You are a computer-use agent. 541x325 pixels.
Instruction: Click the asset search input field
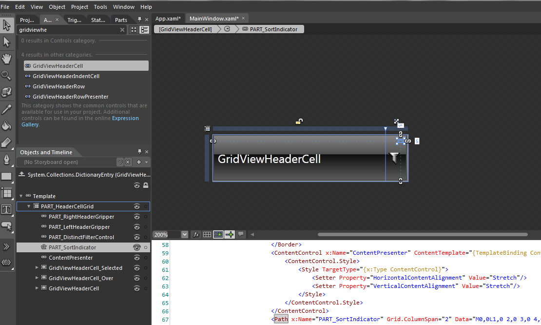[x=68, y=30]
